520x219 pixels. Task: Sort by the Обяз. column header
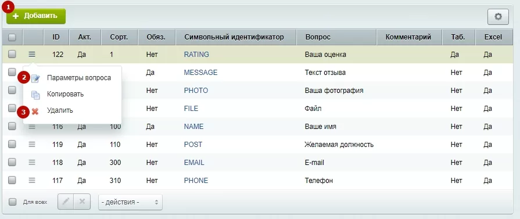[156, 37]
